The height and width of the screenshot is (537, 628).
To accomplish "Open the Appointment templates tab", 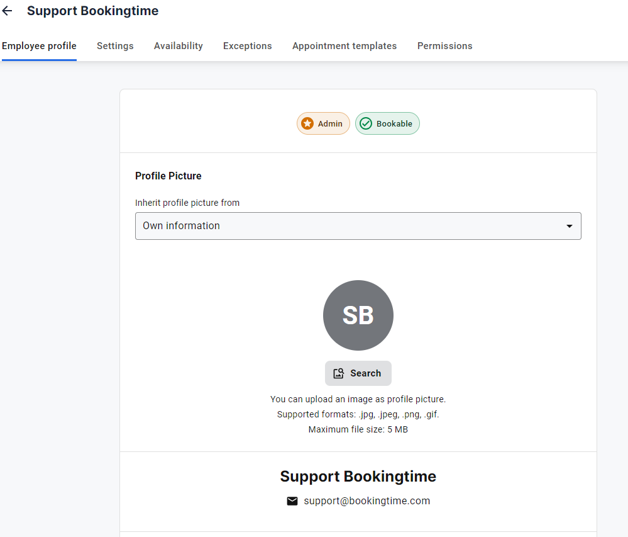I will tap(344, 46).
